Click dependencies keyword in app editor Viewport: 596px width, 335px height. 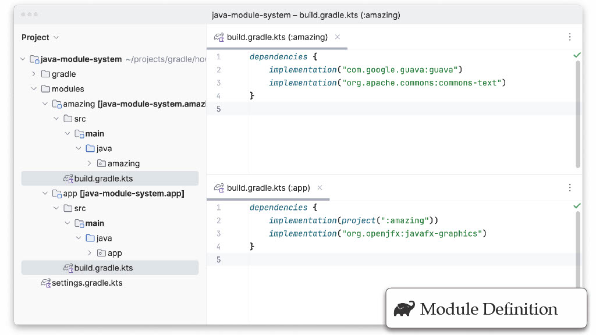tap(278, 208)
